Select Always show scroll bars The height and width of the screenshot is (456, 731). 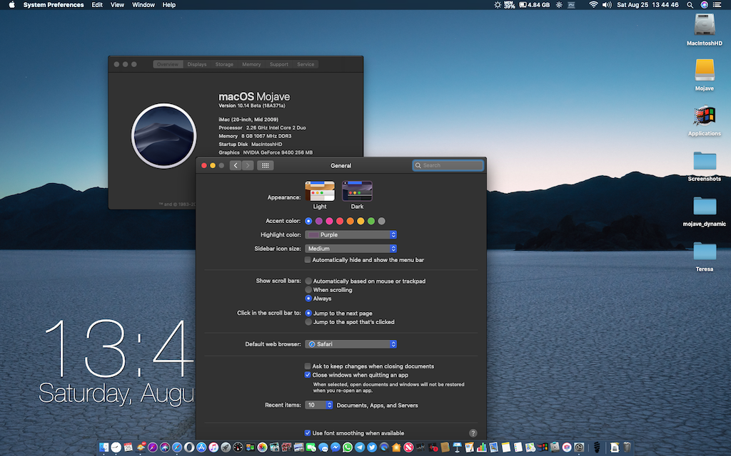click(x=308, y=299)
